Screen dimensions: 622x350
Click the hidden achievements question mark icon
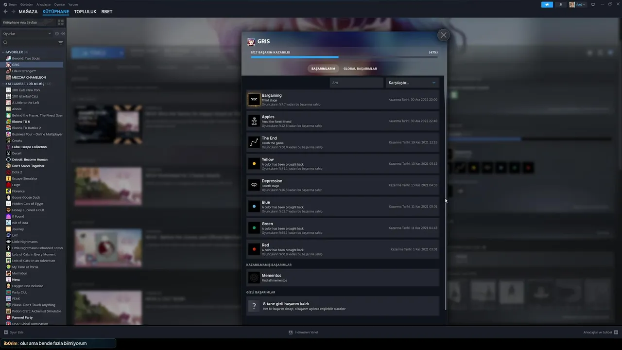pos(254,306)
